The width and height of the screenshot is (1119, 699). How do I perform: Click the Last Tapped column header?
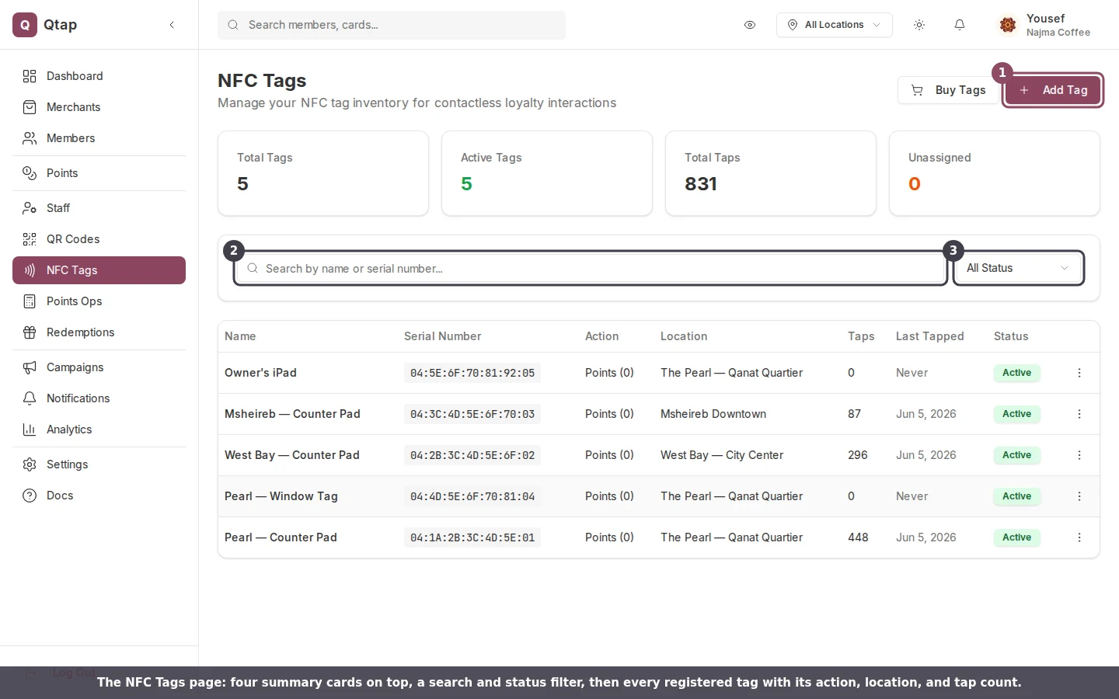point(929,336)
